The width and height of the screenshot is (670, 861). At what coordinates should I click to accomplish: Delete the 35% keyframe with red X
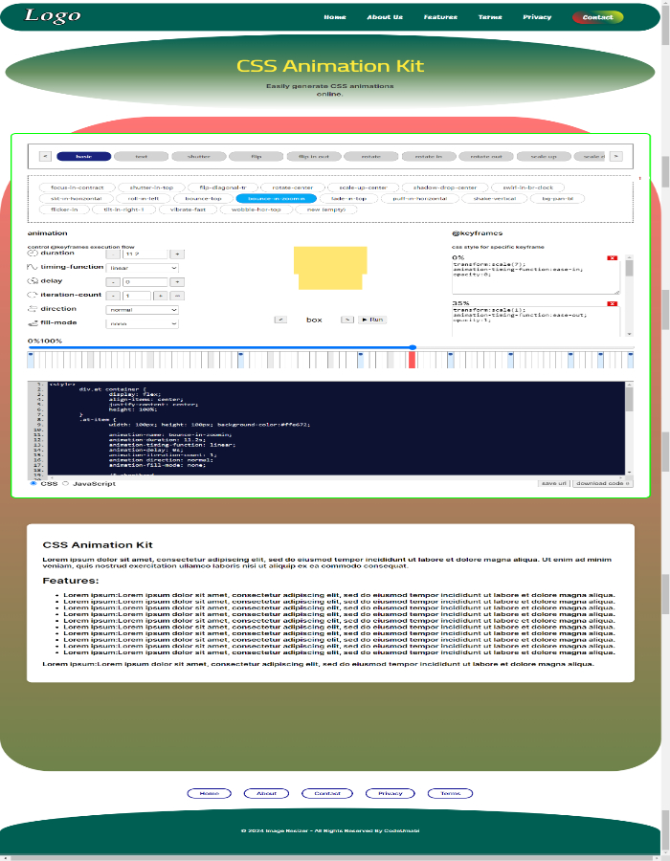click(x=612, y=303)
